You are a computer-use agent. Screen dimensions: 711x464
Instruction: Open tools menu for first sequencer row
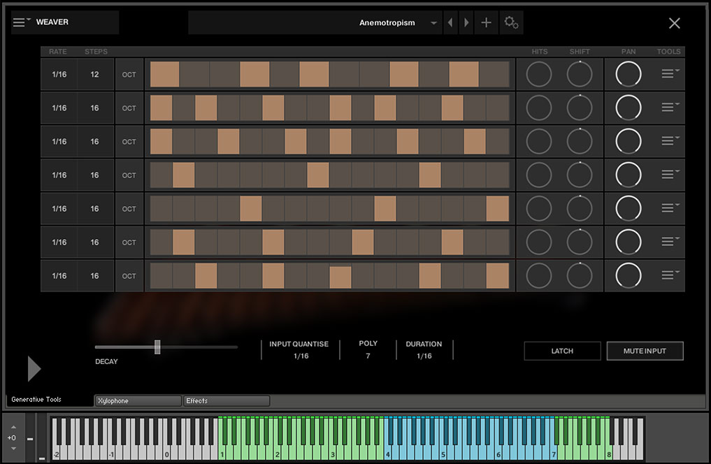(x=670, y=73)
